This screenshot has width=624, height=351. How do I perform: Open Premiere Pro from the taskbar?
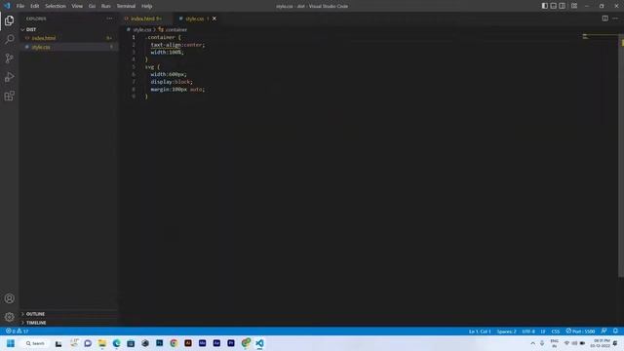[x=231, y=343]
